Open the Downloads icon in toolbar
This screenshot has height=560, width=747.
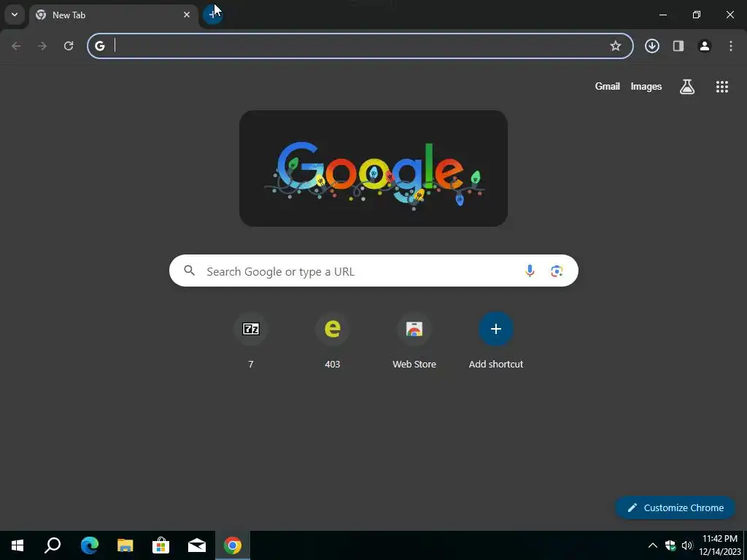[652, 46]
